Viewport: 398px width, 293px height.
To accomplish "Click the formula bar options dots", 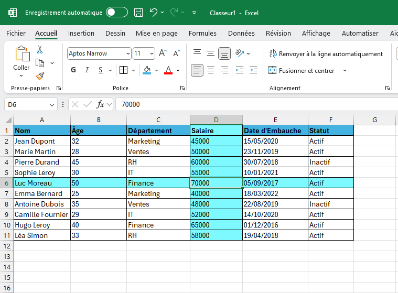I will (x=63, y=104).
